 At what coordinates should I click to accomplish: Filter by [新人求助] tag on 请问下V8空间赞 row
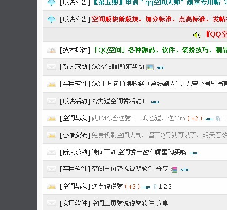pos(75,152)
